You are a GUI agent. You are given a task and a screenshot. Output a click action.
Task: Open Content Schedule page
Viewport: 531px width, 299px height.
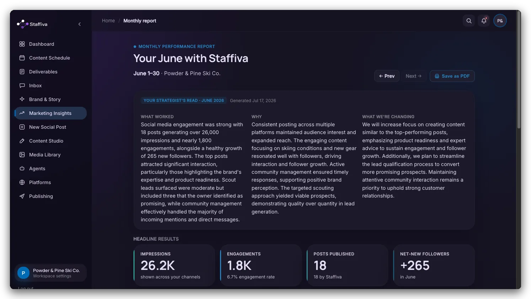50,58
